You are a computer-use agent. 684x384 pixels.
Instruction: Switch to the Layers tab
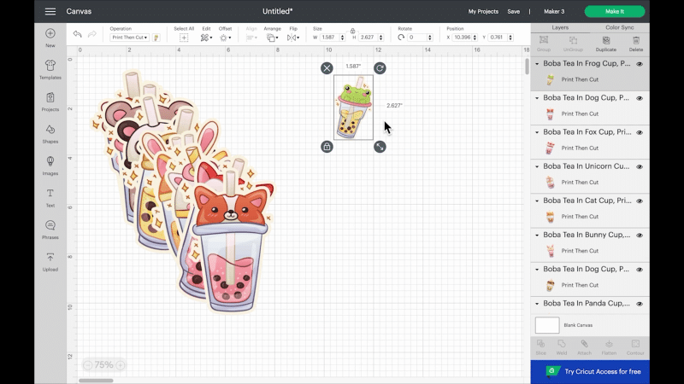[x=560, y=27]
